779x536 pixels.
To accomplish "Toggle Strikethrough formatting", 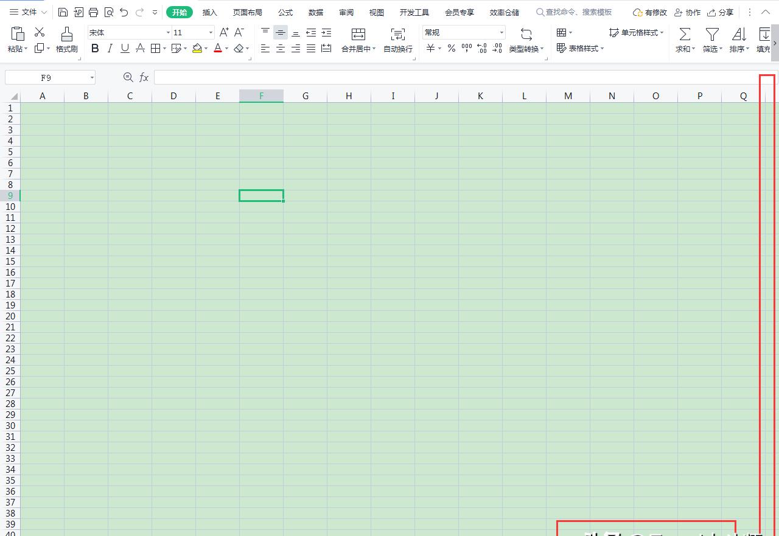I will 140,48.
